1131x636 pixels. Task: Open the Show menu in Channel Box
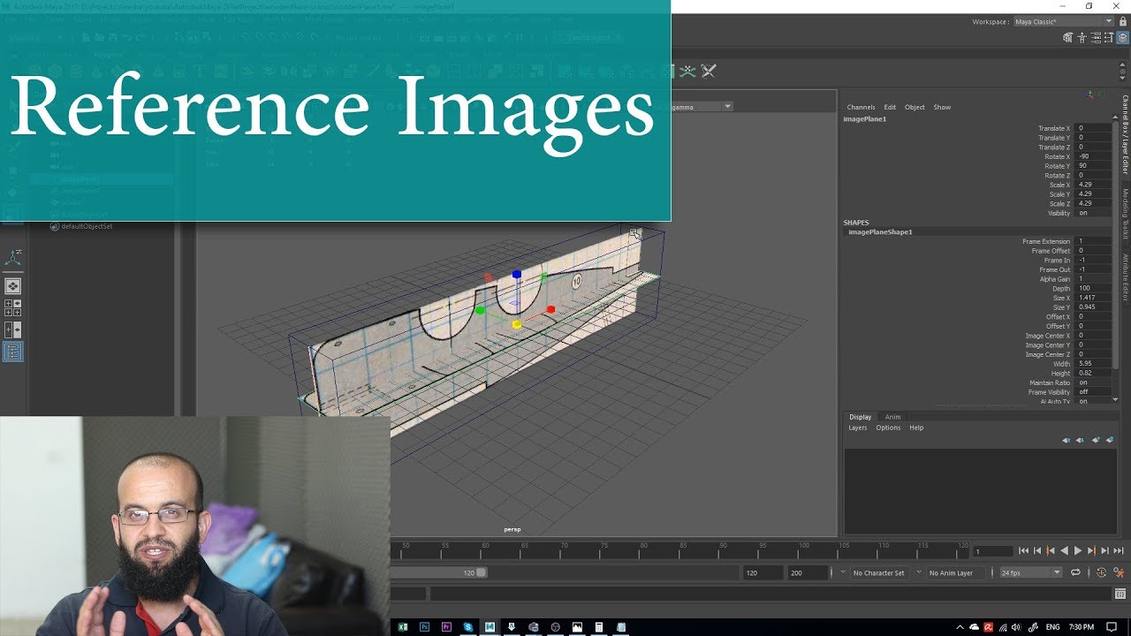[942, 107]
